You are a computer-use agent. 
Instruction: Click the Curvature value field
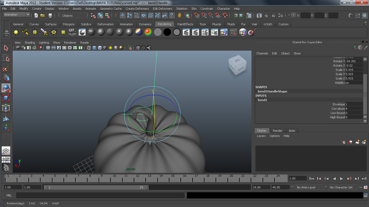coord(354,109)
